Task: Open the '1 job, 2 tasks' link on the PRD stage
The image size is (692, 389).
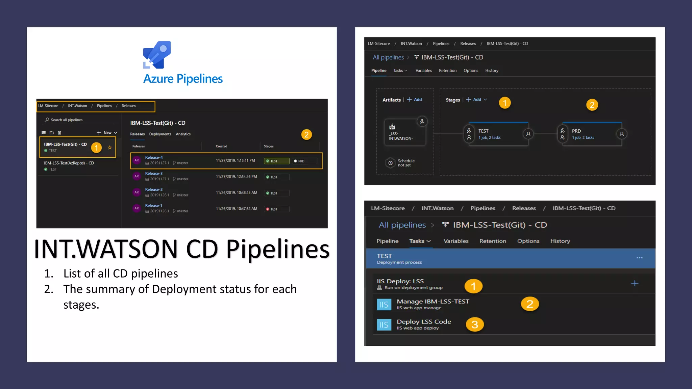Action: [x=583, y=137]
